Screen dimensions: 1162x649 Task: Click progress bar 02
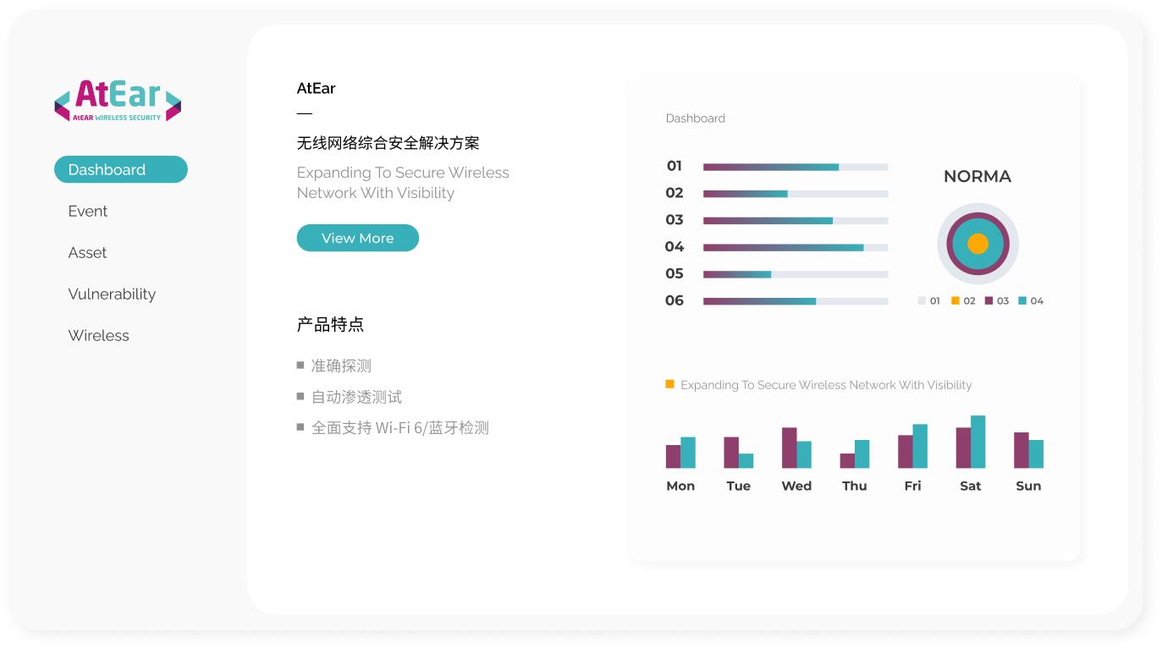(796, 194)
